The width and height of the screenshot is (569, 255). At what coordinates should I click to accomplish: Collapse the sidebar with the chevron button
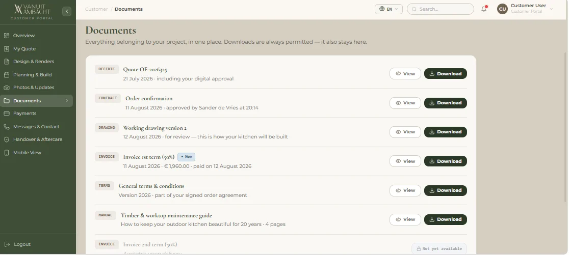pyautogui.click(x=67, y=12)
